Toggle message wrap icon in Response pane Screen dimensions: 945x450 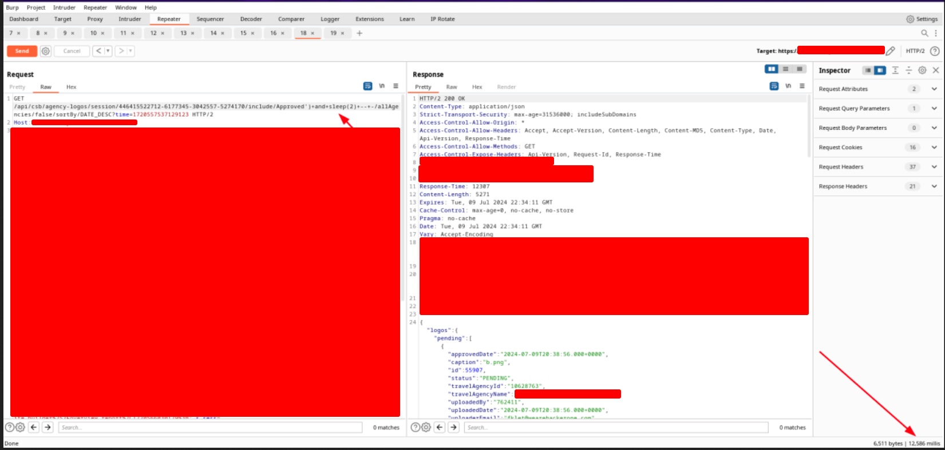[774, 86]
